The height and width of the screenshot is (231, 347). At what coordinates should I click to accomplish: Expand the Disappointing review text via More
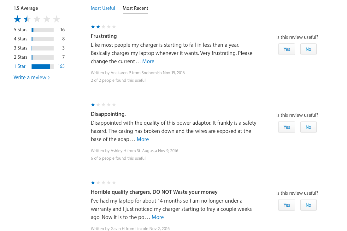[x=143, y=139]
